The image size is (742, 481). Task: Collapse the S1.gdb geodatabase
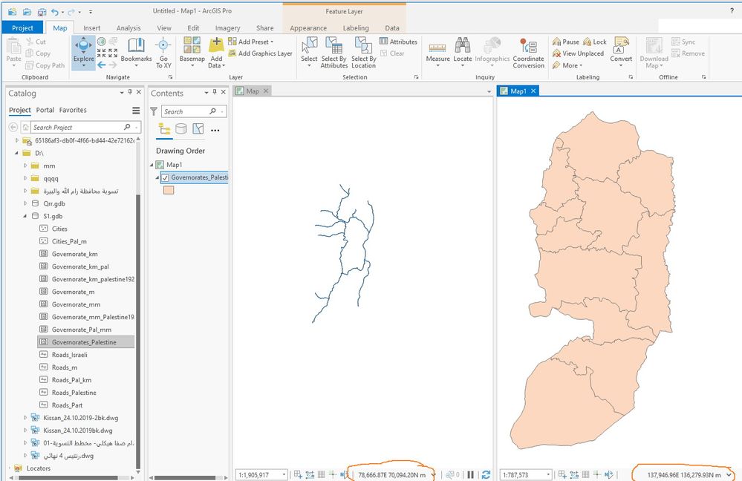pyautogui.click(x=25, y=216)
